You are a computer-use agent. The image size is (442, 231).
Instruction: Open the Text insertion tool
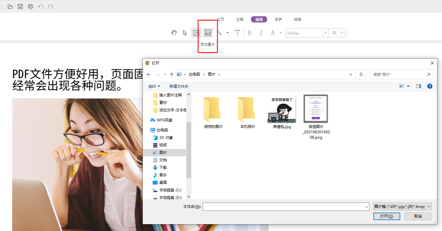click(238, 32)
